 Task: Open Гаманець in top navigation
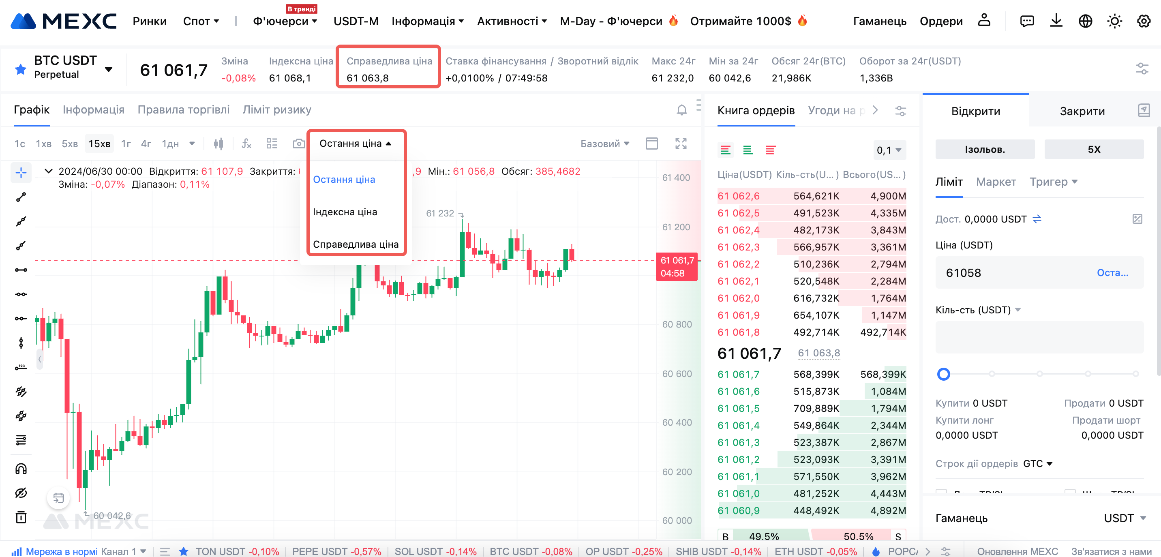tap(879, 21)
